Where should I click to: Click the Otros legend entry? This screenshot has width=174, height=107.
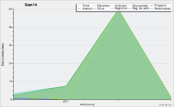coord(98,8)
